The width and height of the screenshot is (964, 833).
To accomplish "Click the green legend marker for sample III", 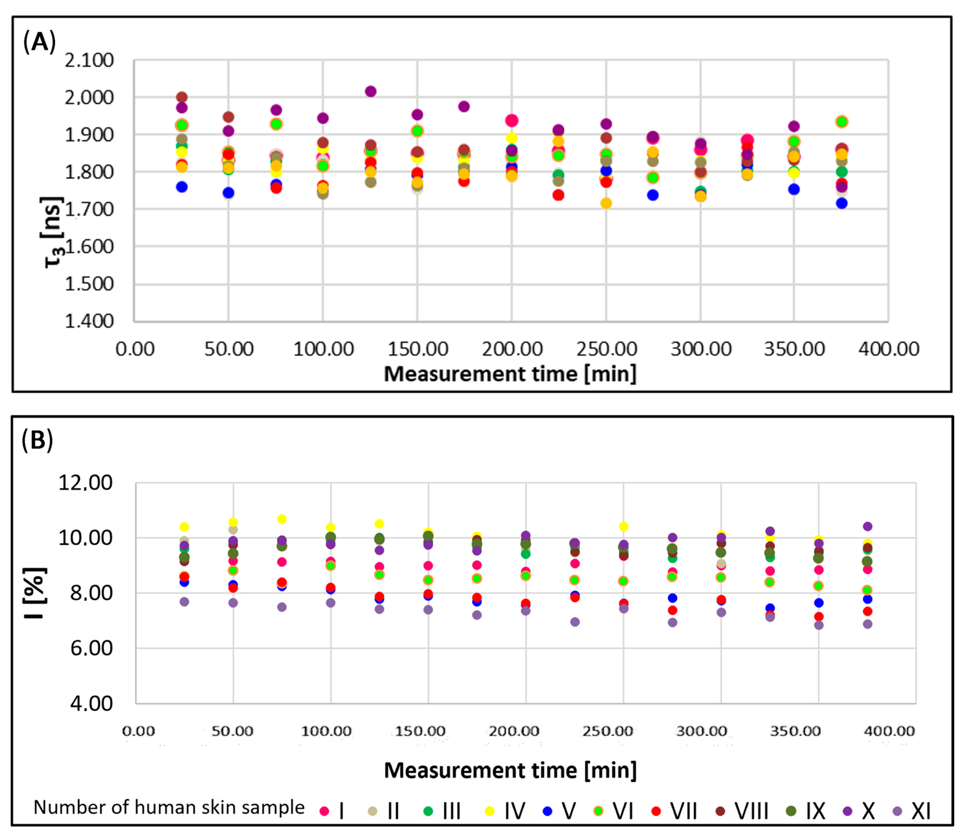I will pos(428,811).
